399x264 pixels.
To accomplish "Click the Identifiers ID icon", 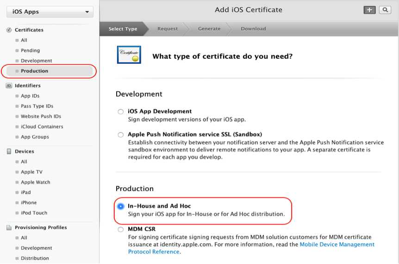I will point(9,86).
